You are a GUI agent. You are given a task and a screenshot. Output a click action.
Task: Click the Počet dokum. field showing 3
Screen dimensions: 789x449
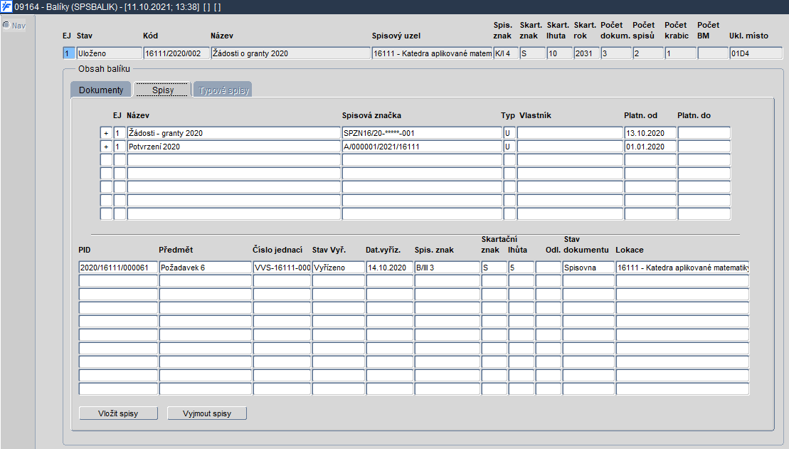[x=616, y=53]
